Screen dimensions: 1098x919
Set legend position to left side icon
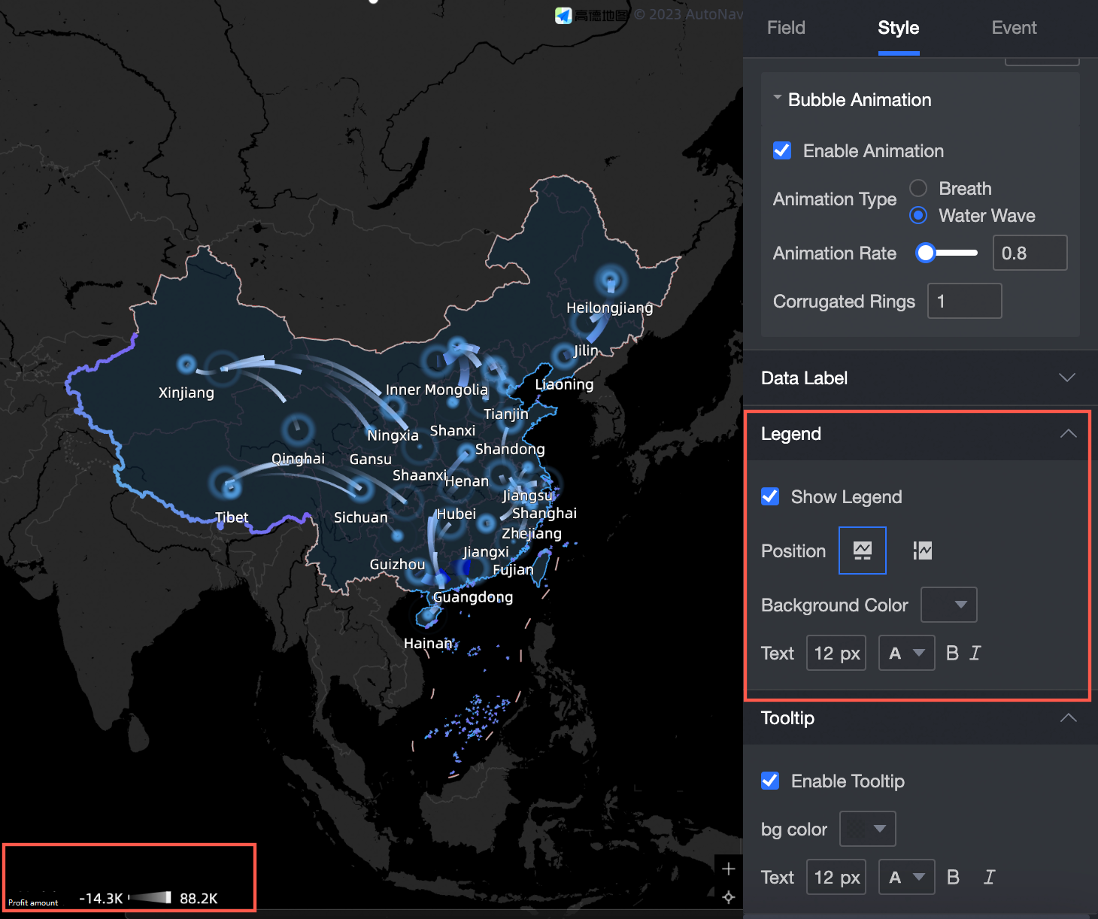(x=922, y=550)
